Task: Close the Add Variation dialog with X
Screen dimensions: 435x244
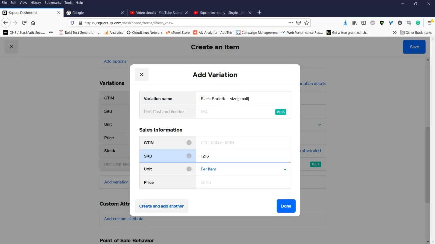Action: pos(141,75)
